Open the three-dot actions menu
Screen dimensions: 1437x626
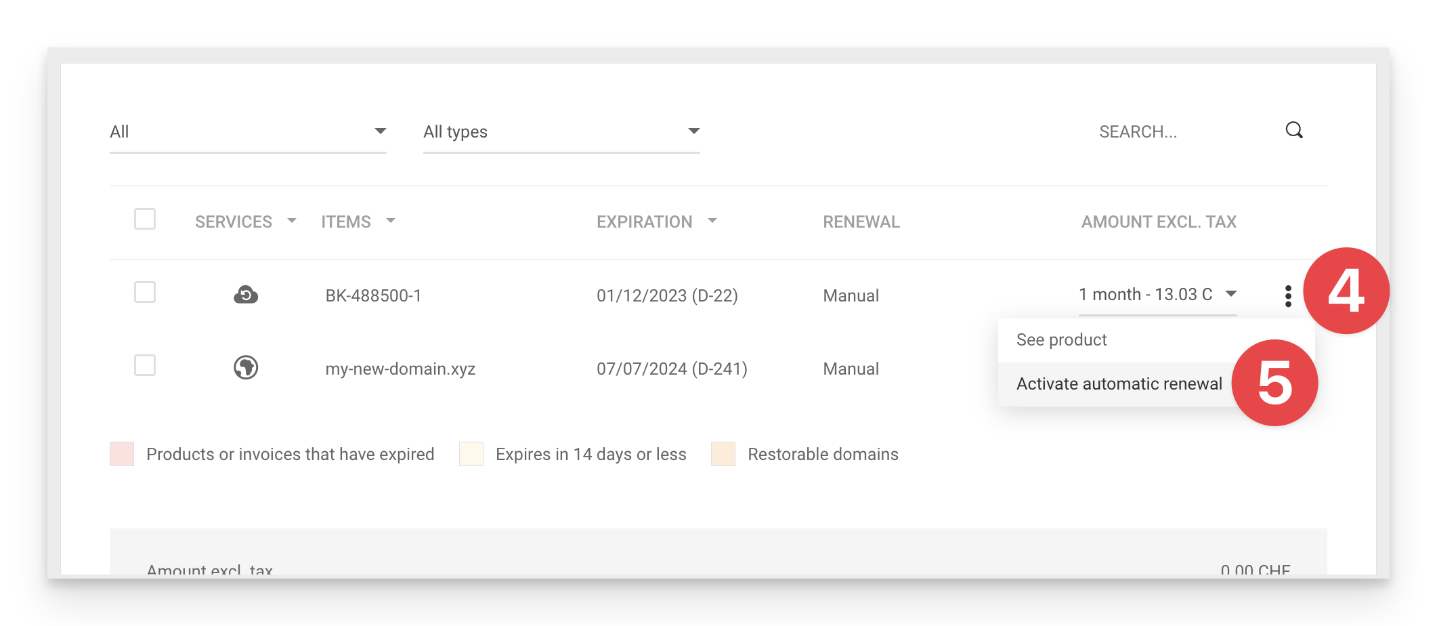[x=1287, y=295]
